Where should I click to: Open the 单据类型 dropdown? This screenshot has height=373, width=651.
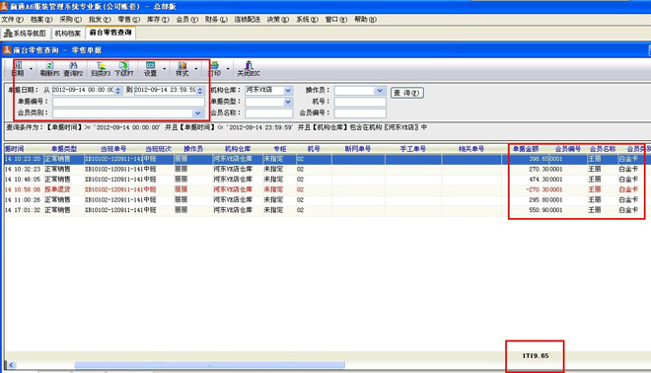pyautogui.click(x=288, y=102)
